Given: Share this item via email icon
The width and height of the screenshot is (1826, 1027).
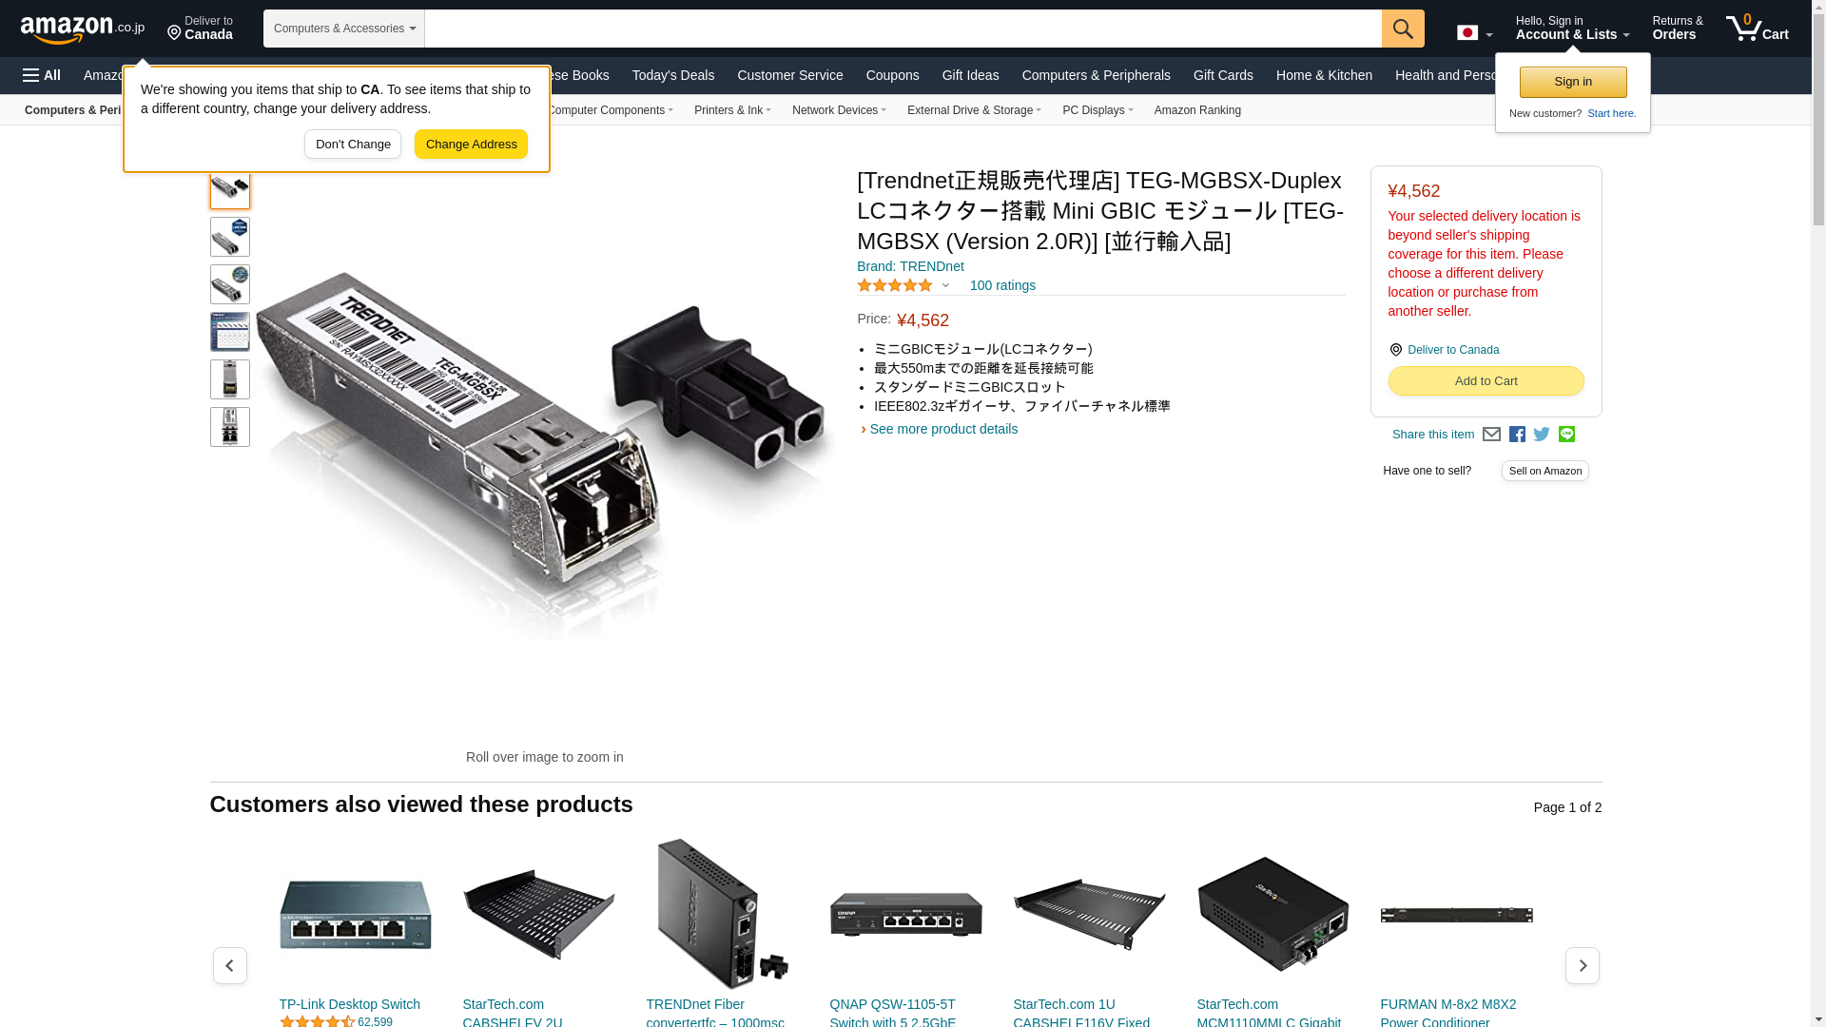Looking at the screenshot, I should click(1491, 435).
